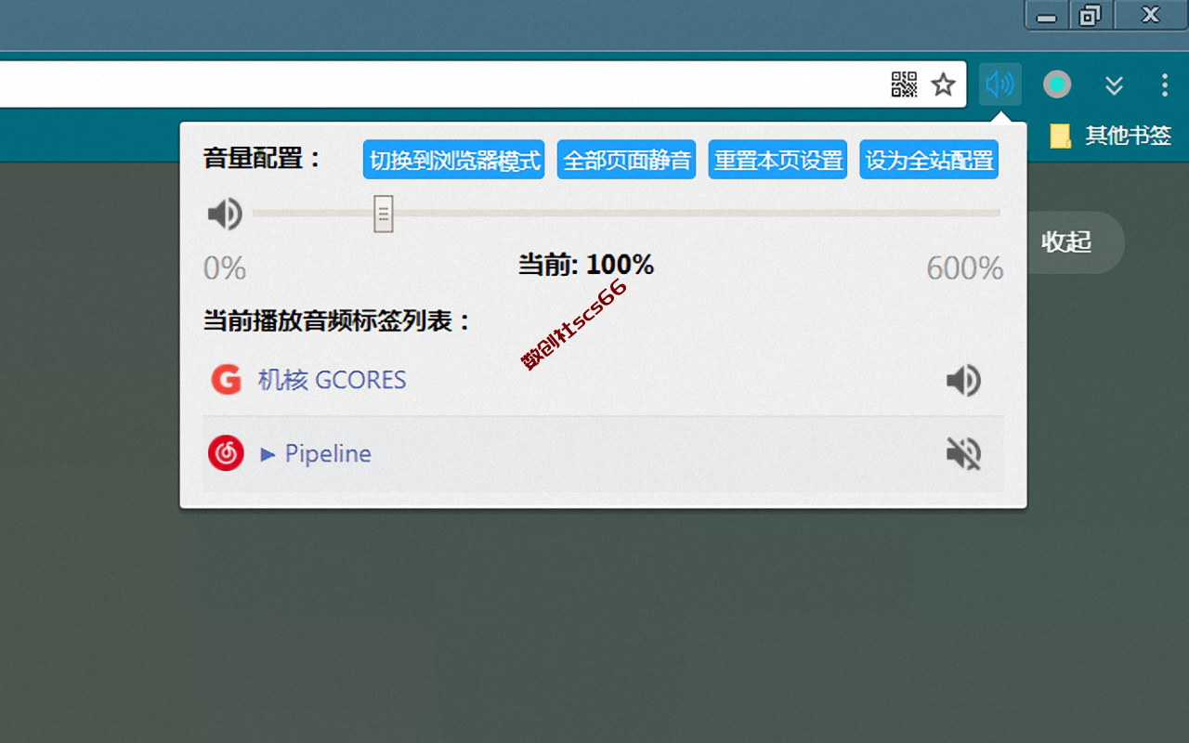Viewport: 1189px width, 743px height.
Task: Click 重置本页设置 button
Action: (x=778, y=160)
